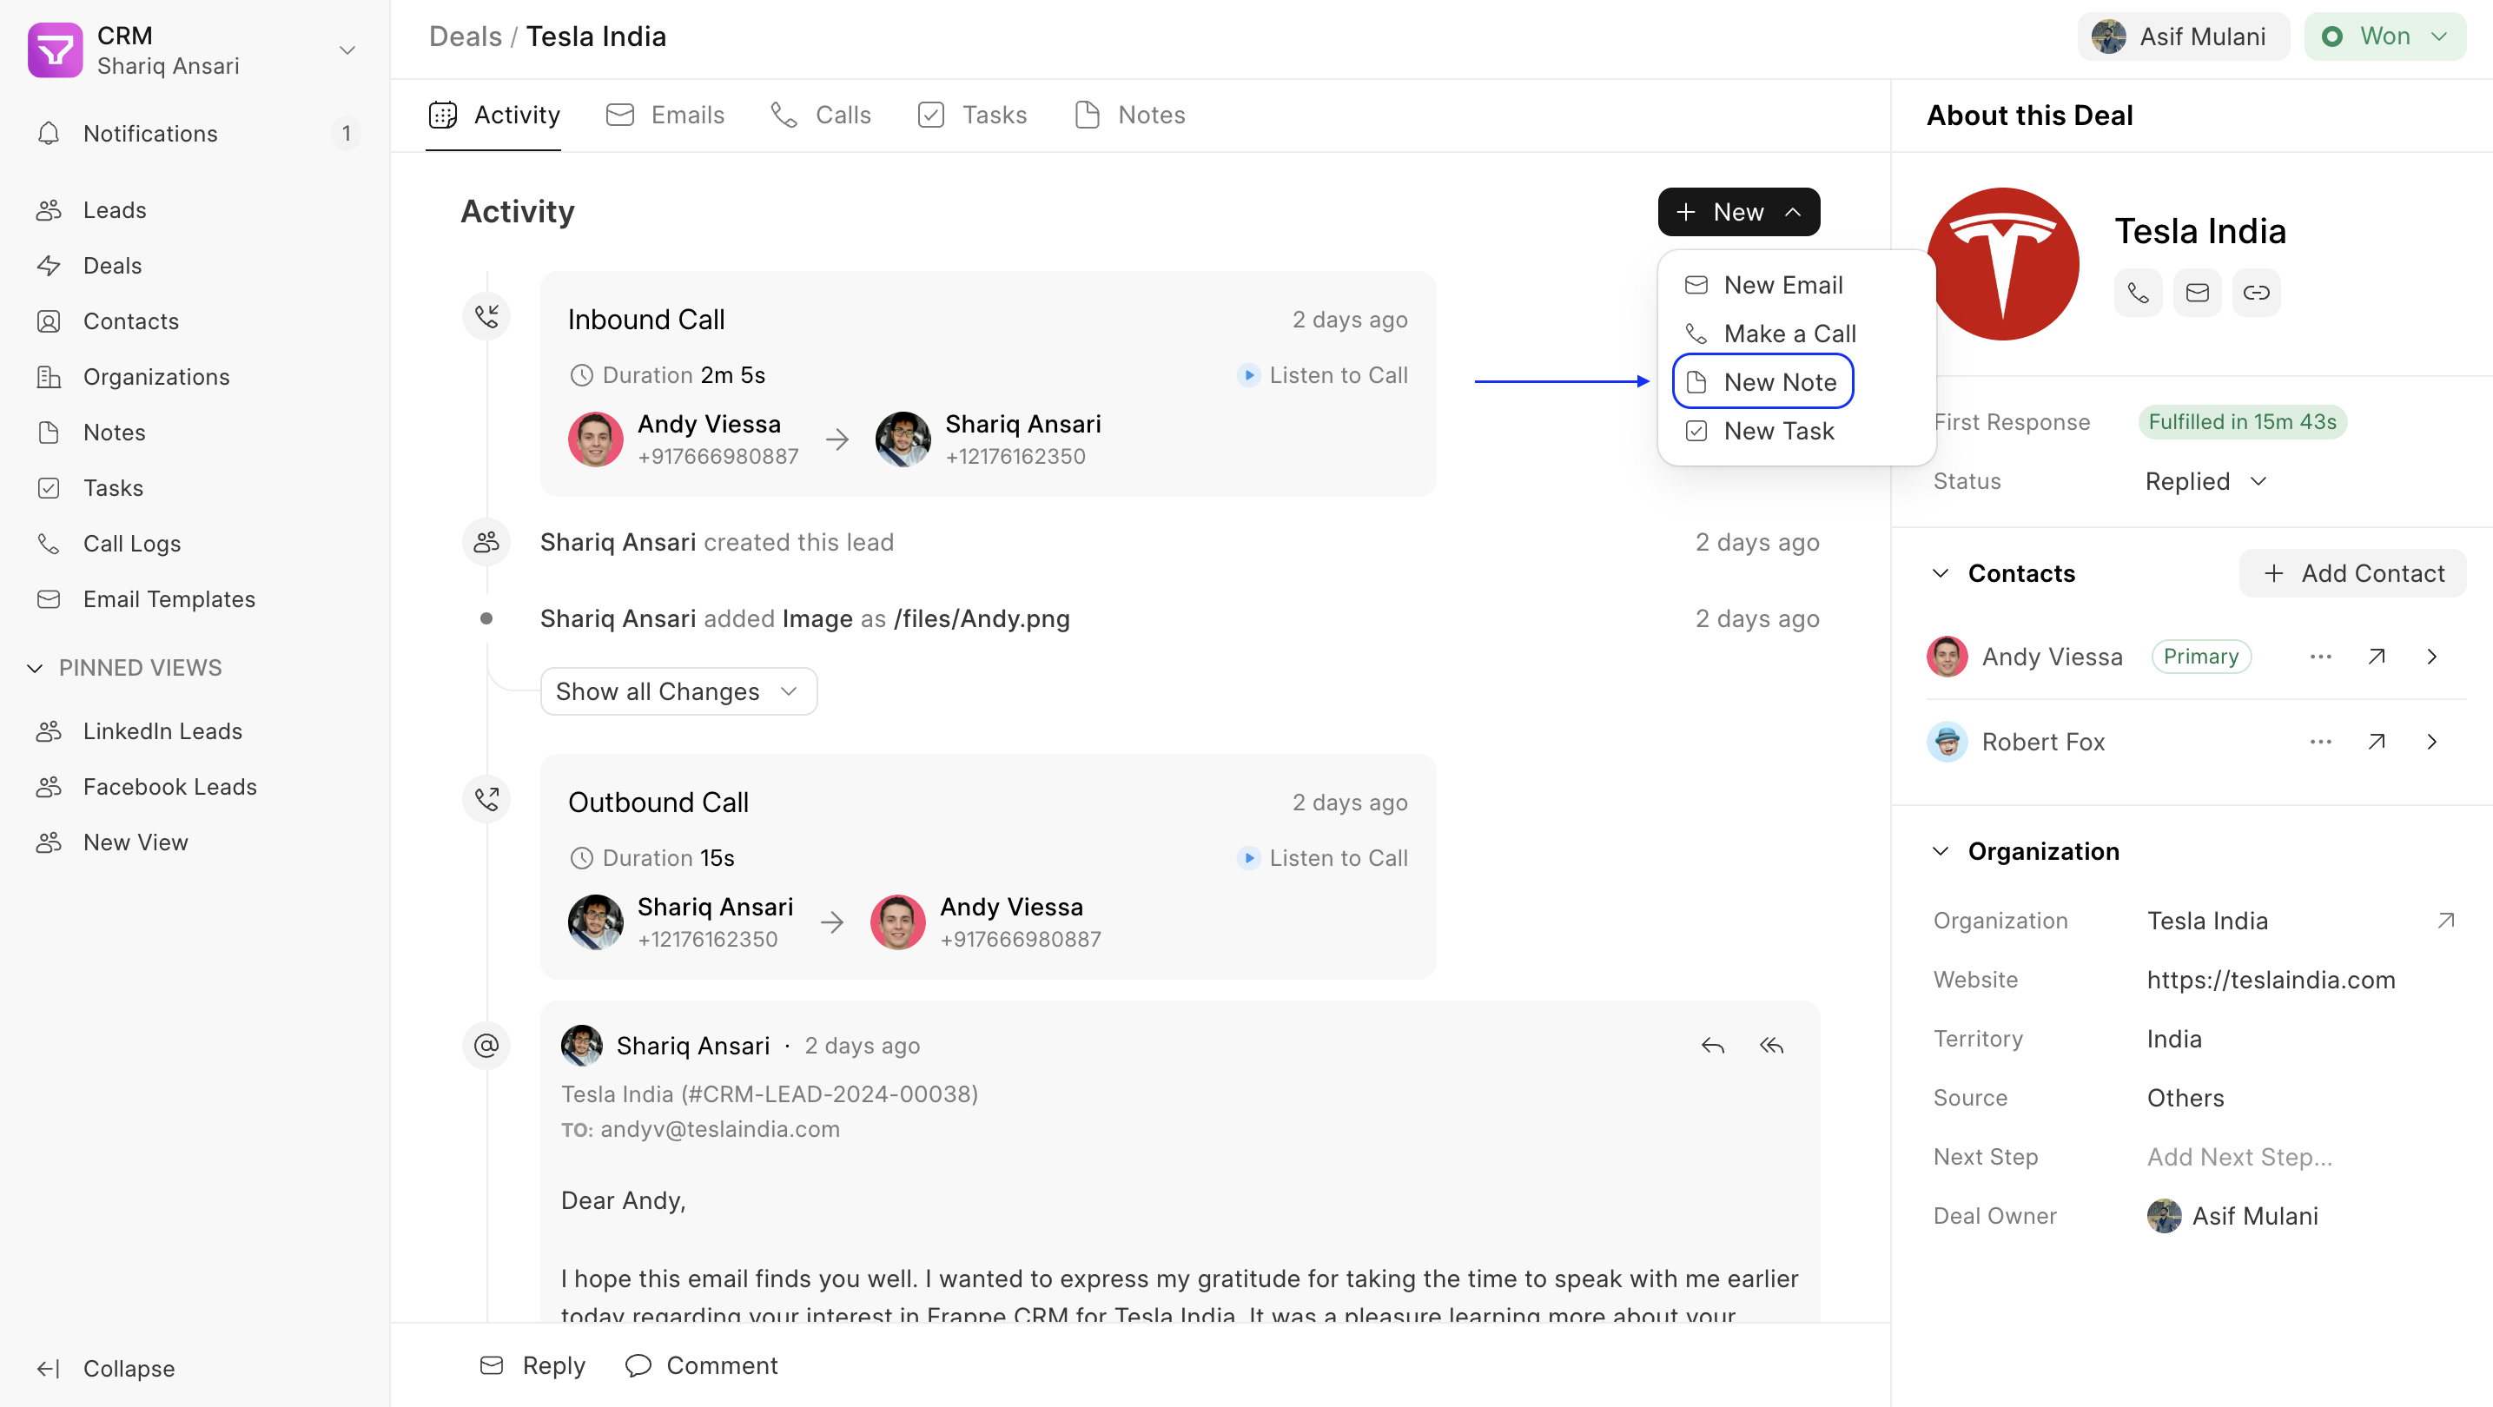Open the Won status dropdown

2384,36
